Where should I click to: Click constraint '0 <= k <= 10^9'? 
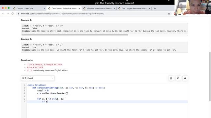(35, 68)
